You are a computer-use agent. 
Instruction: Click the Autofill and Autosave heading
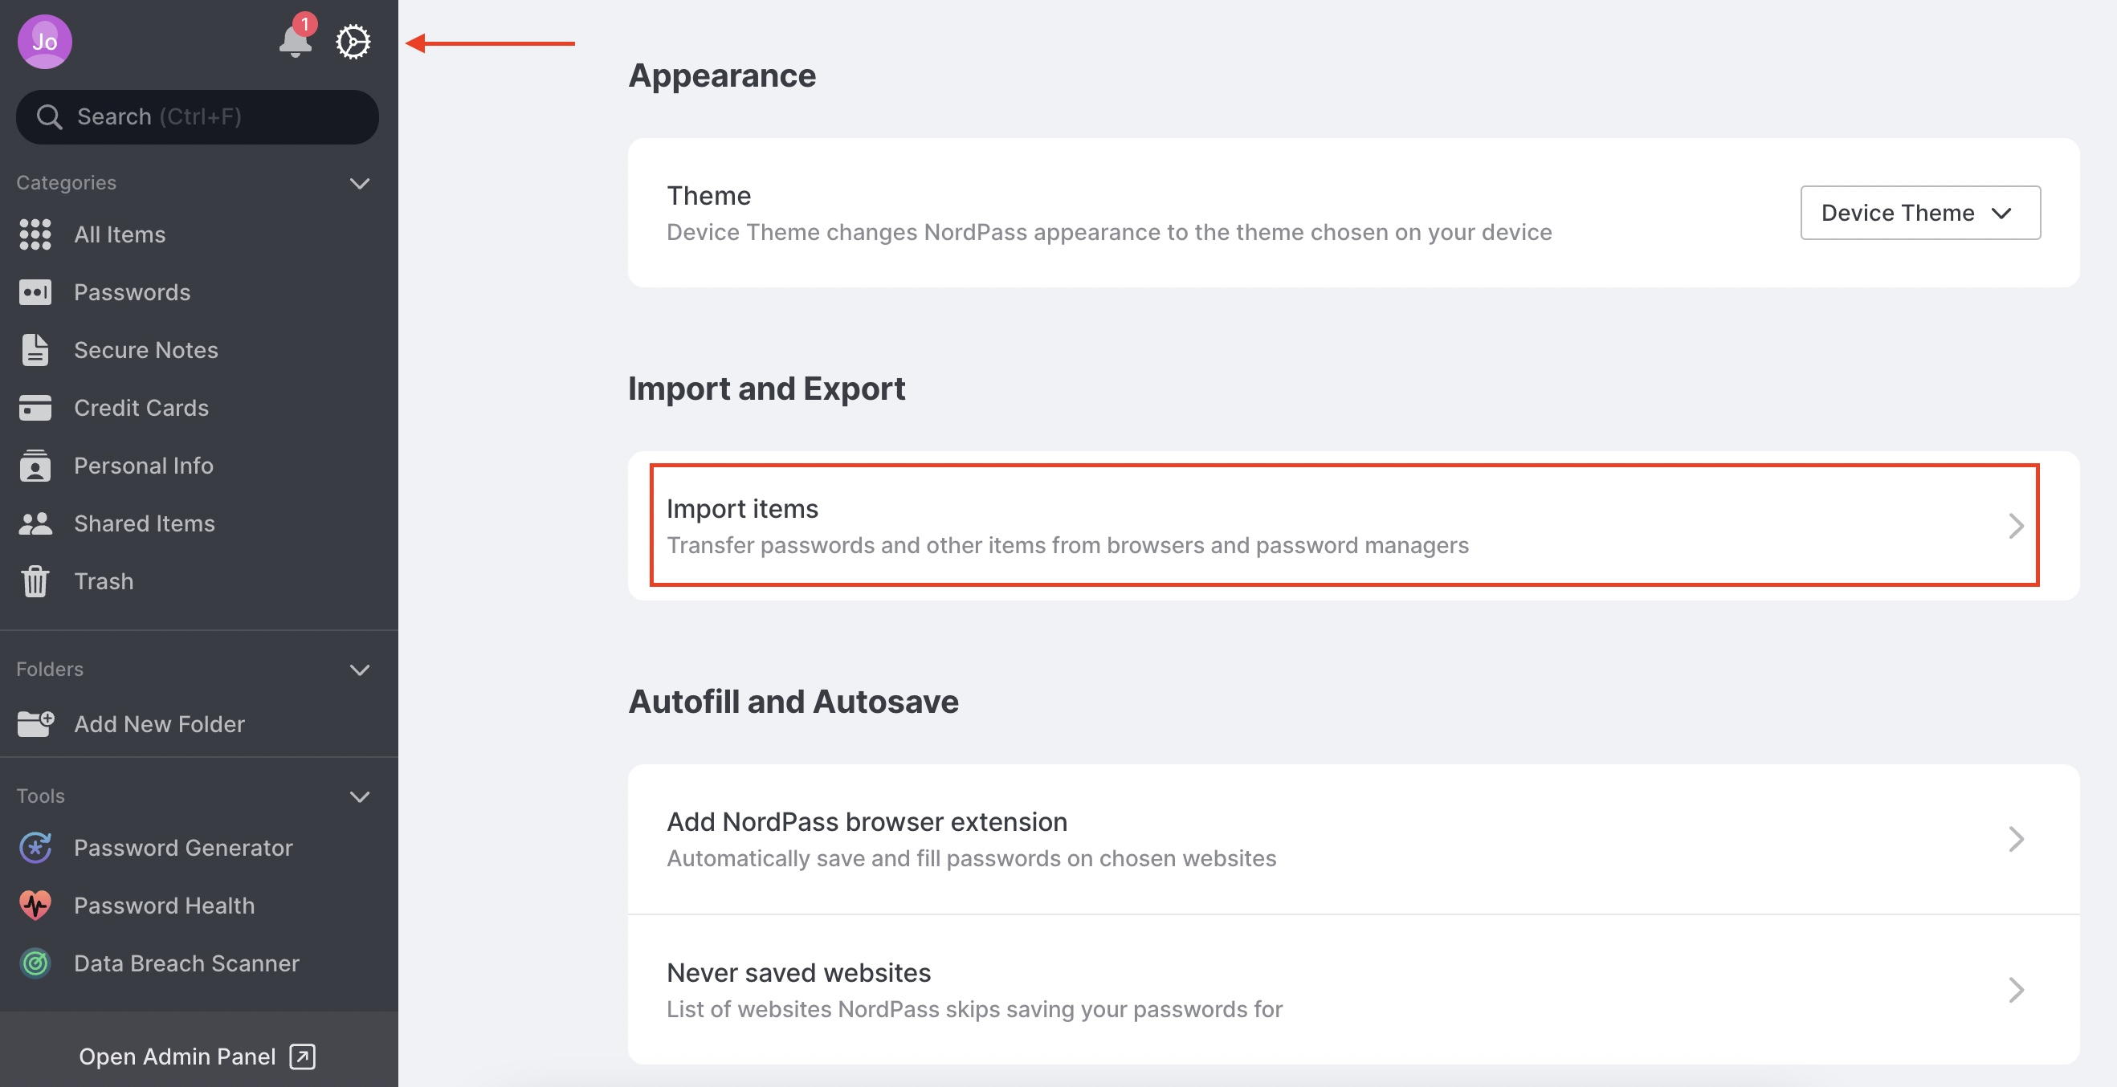[x=793, y=702]
